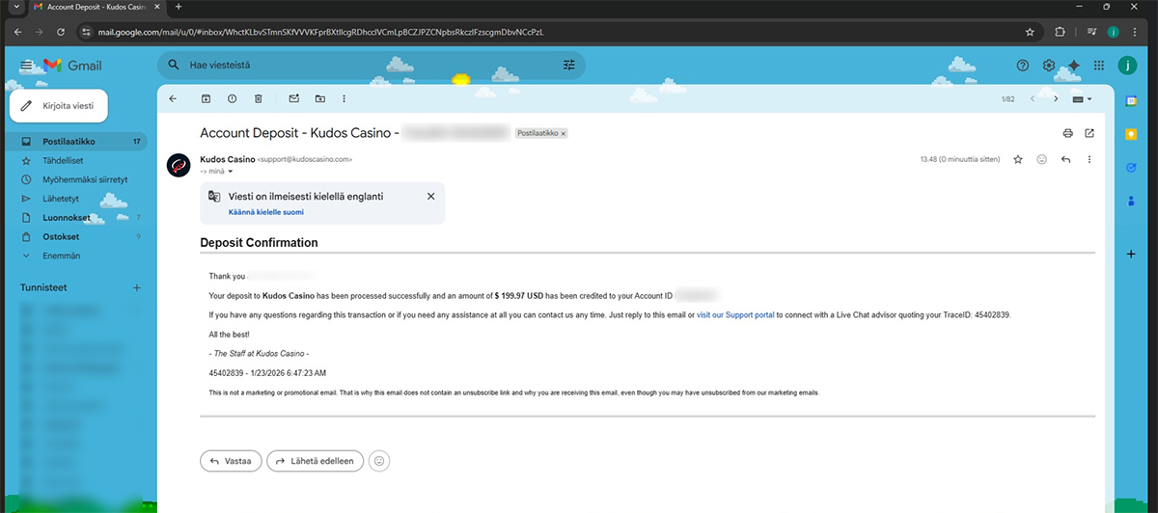The image size is (1158, 513).
Task: Expand recipient details arrow next to minä
Action: coord(231,172)
